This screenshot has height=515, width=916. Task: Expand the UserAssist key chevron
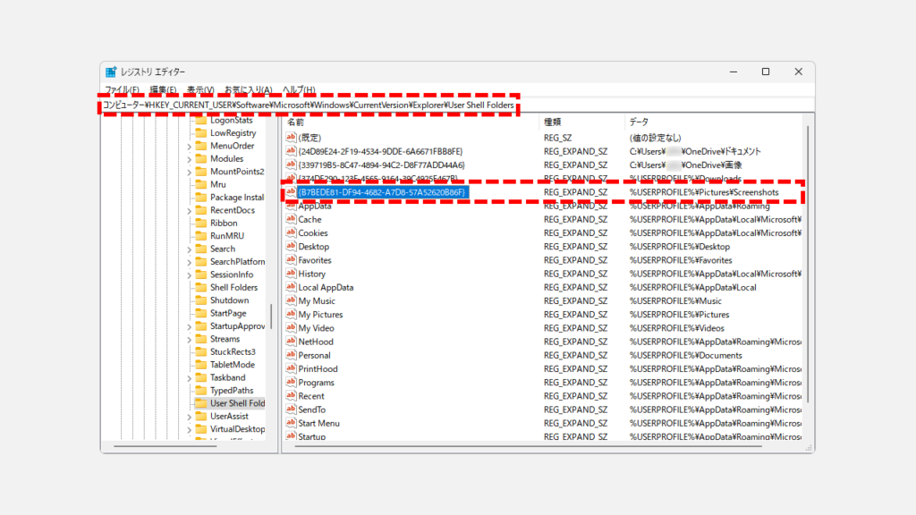click(189, 417)
